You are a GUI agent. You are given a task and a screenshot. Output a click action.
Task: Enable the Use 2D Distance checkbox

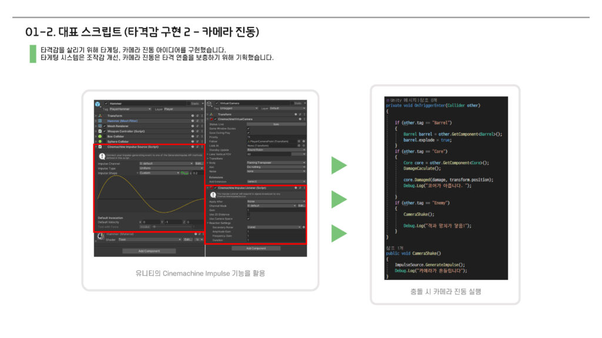point(248,214)
